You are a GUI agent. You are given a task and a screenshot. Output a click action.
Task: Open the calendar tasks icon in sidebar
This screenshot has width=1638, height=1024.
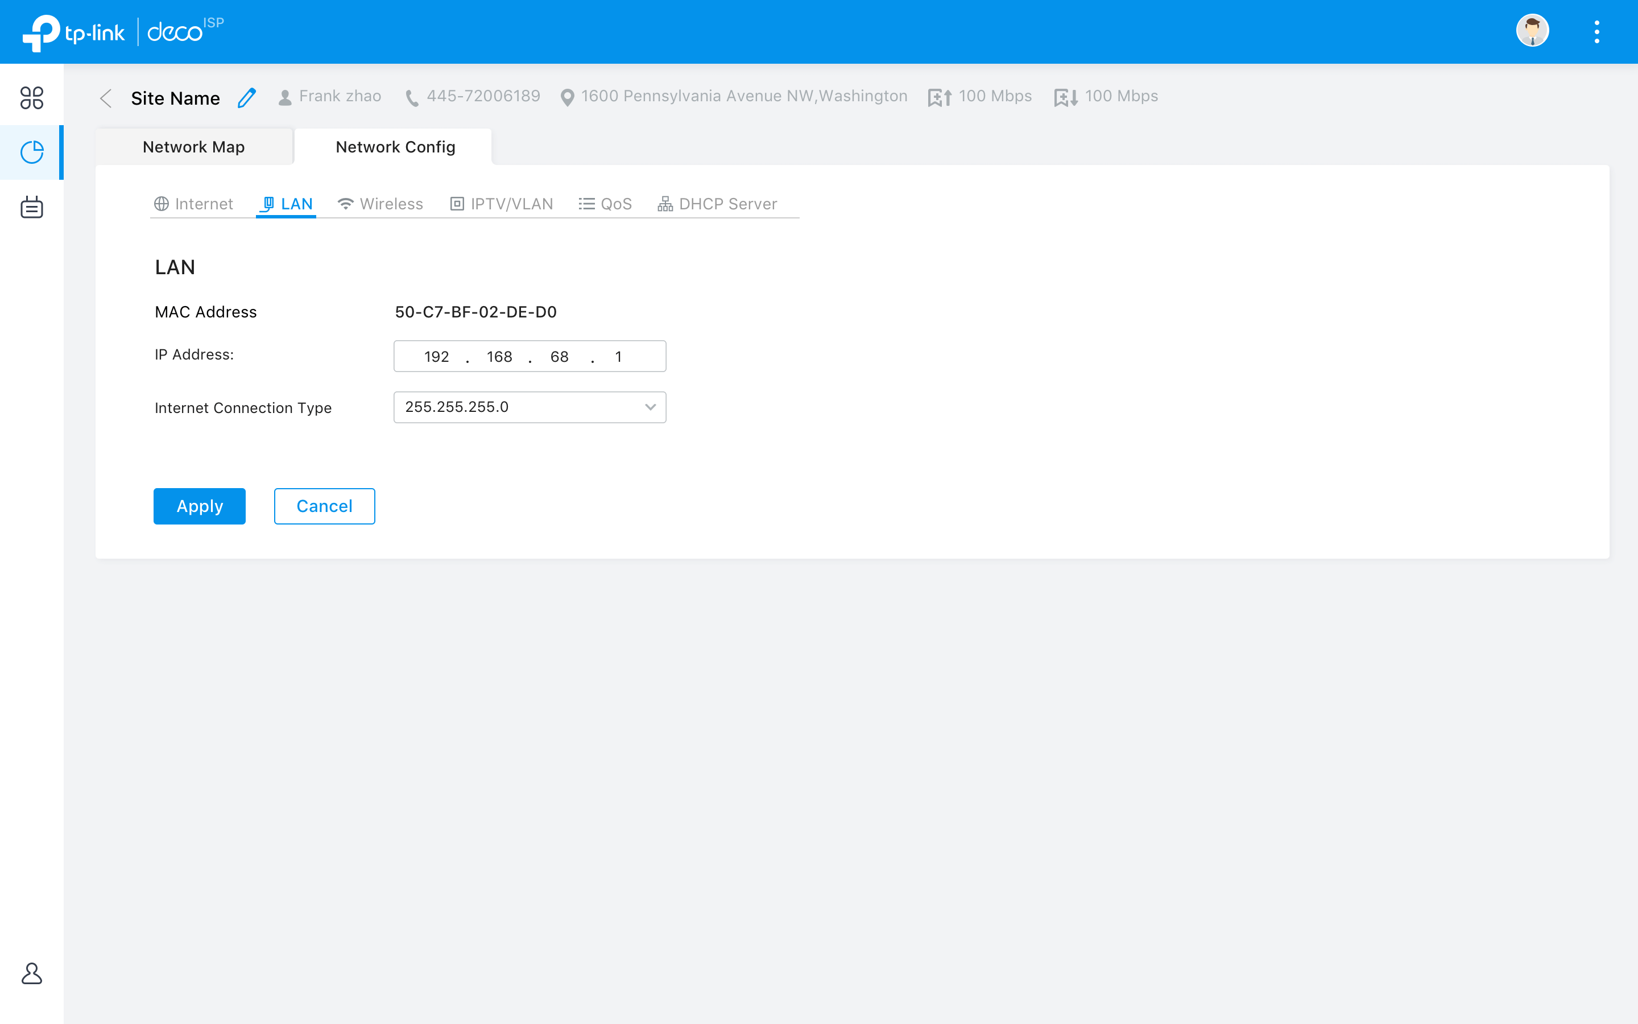[x=32, y=207]
